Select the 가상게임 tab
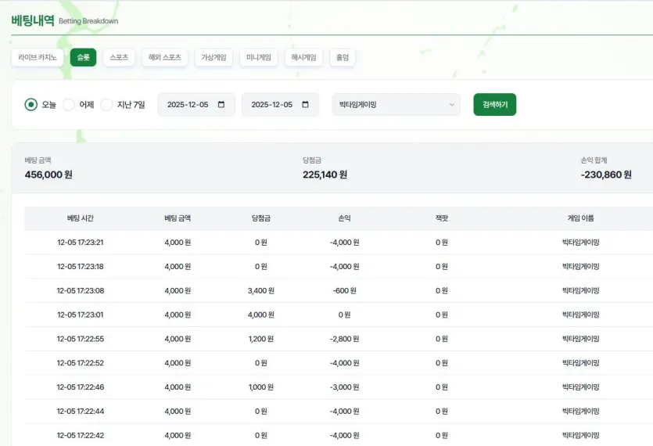 coord(213,58)
